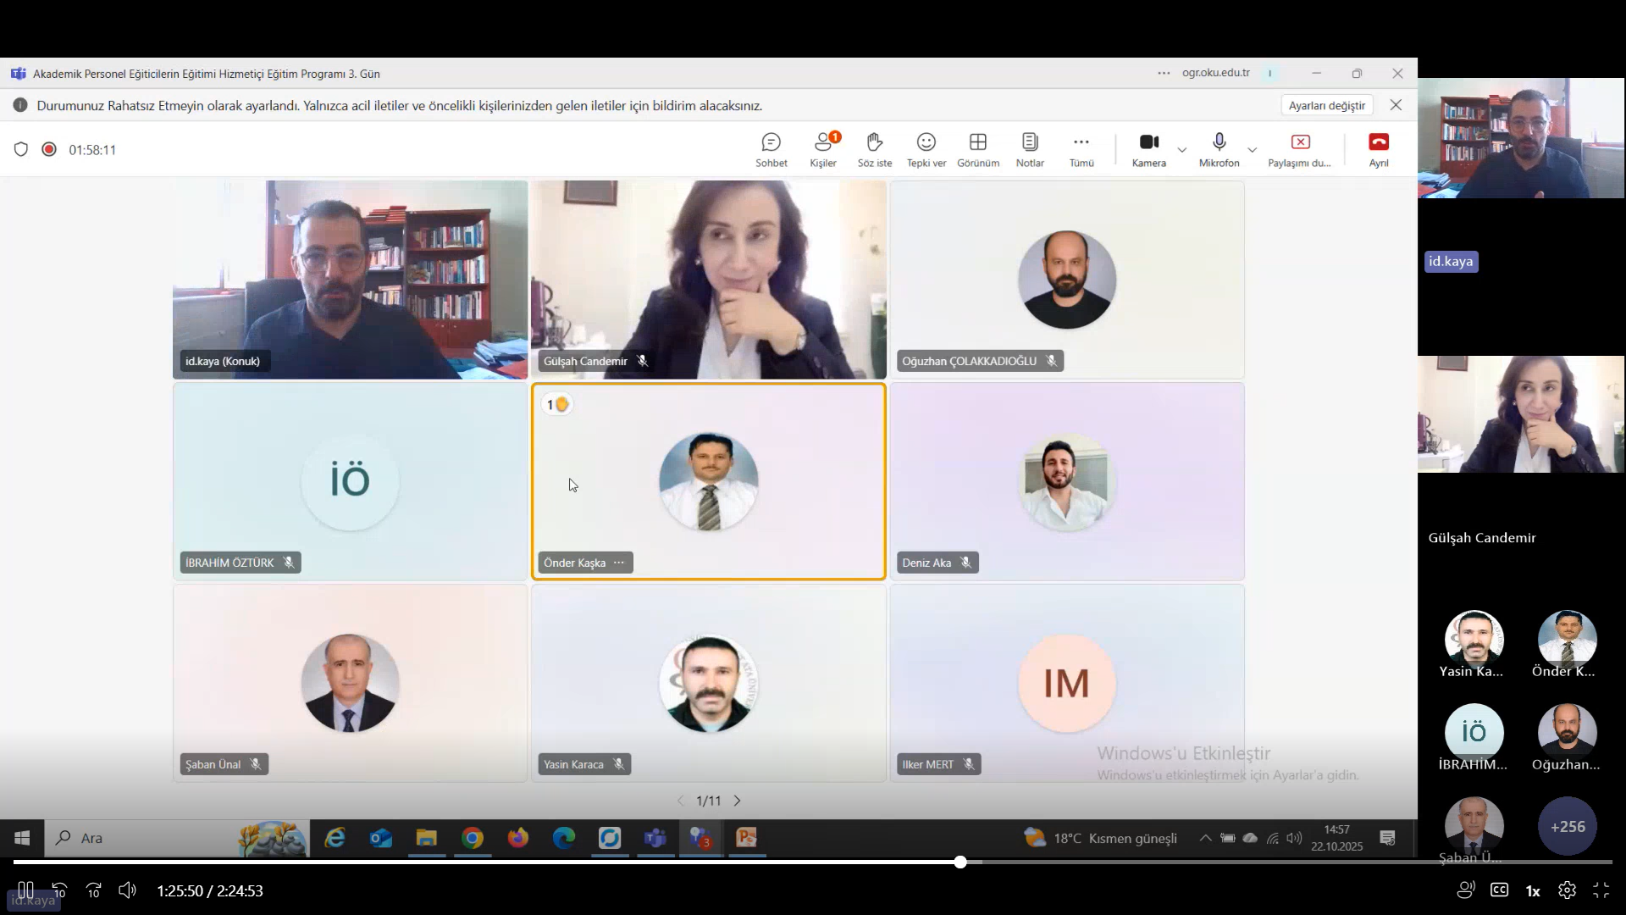Open playback speed 1x menu
Screen dimensions: 1626x915
click(x=1532, y=890)
